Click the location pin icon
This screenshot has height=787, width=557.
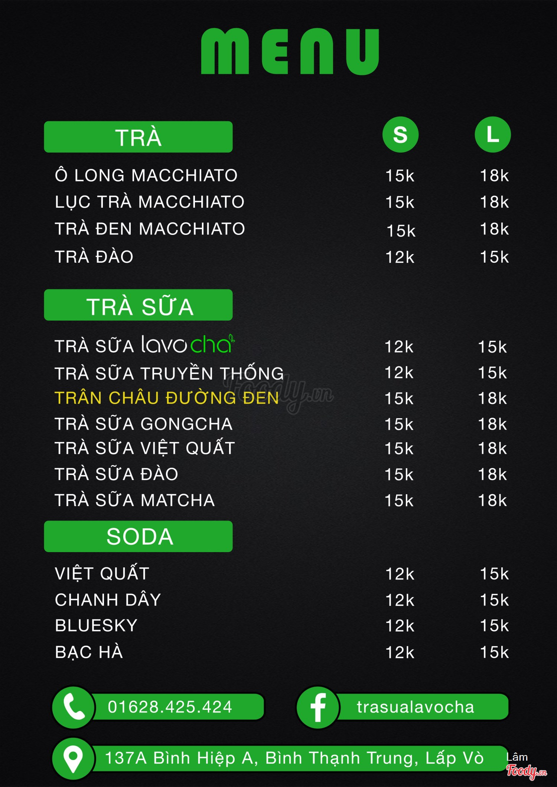point(73,758)
